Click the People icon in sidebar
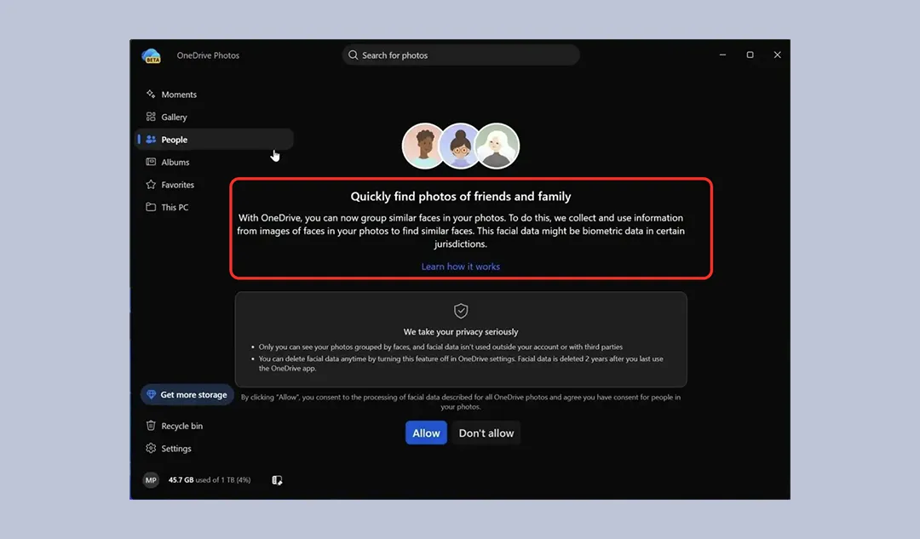 point(151,140)
